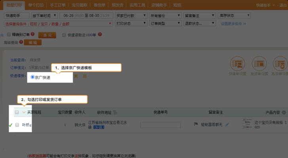Click the pencil edit icon for the remark

tap(227, 124)
